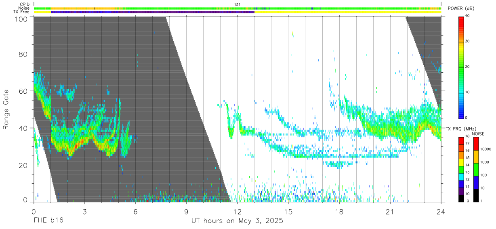Click the 15 hour tick on time axis
This screenshot has width=496, height=229.
click(288, 212)
